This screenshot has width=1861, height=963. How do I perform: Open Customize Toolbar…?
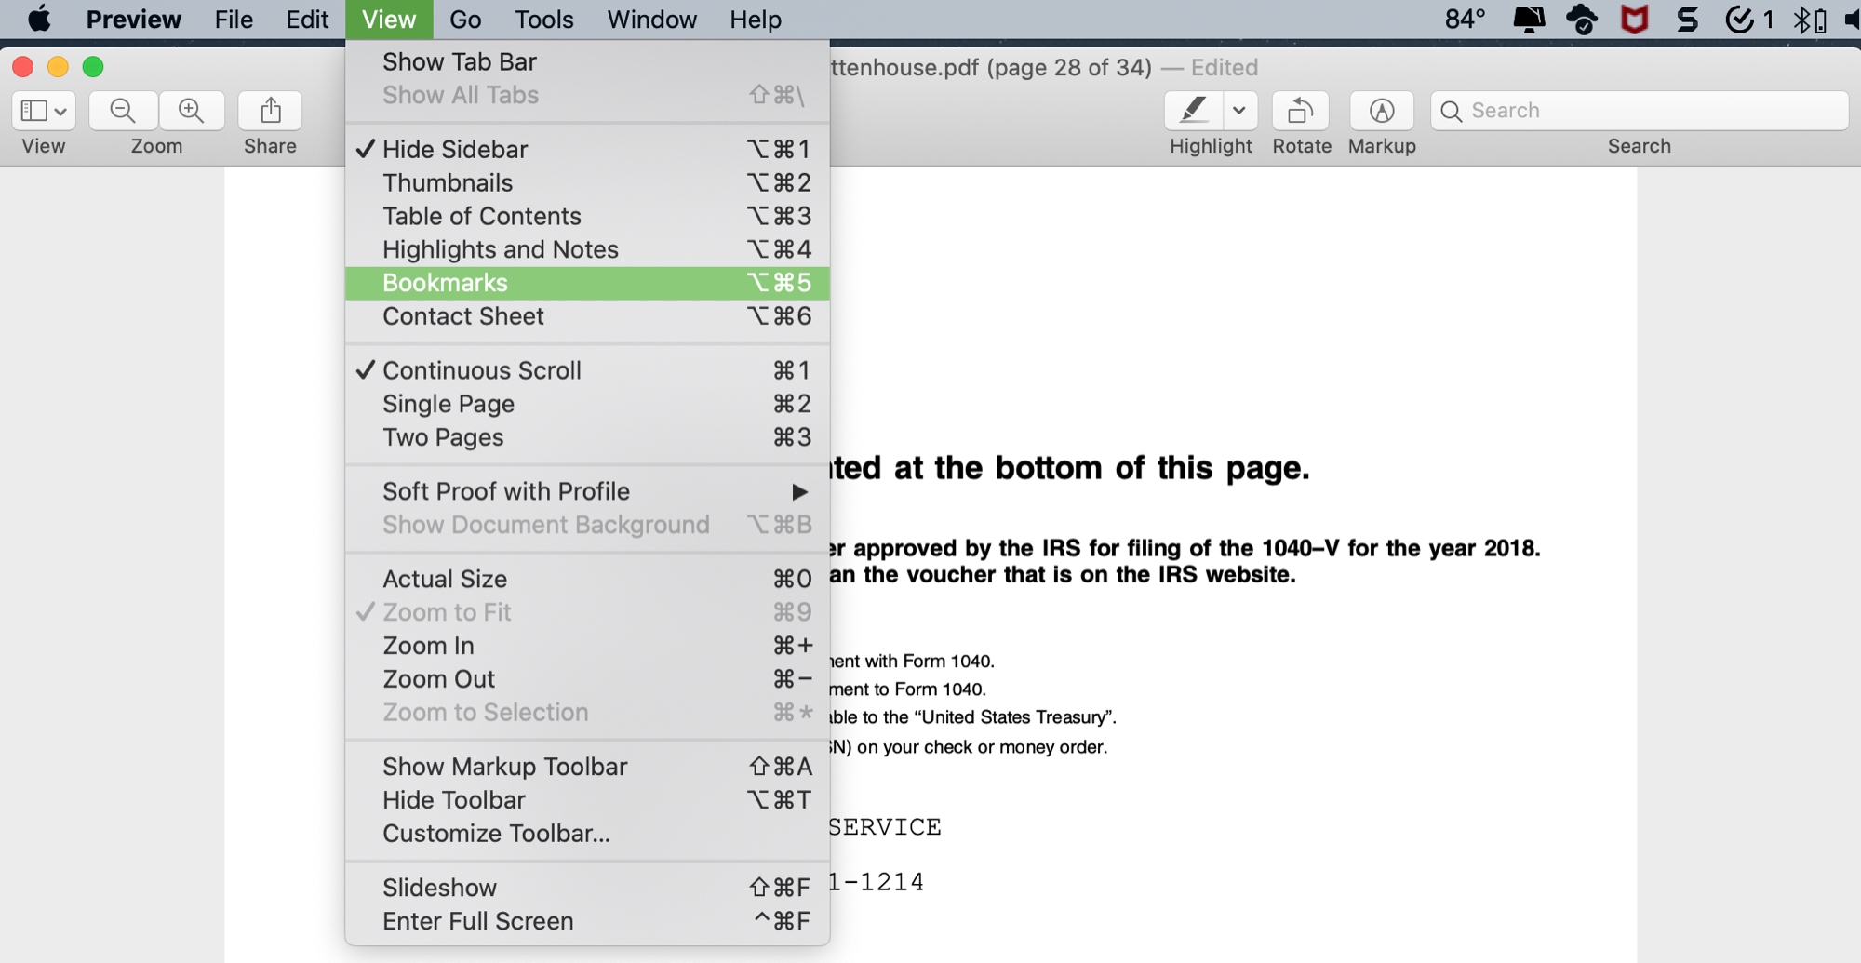pyautogui.click(x=587, y=834)
